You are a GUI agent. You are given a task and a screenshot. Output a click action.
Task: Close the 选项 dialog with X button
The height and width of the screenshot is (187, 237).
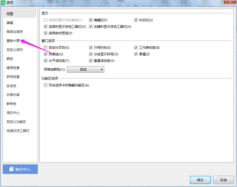(x=230, y=2)
